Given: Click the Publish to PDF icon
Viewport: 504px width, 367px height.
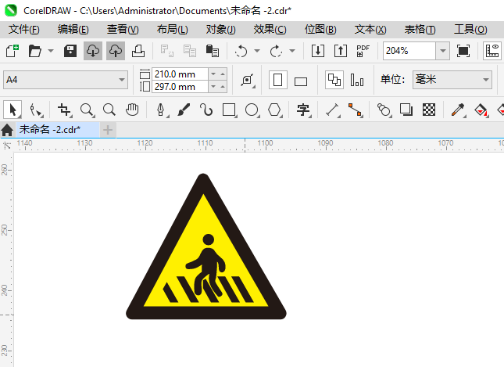Looking at the screenshot, I should [363, 51].
